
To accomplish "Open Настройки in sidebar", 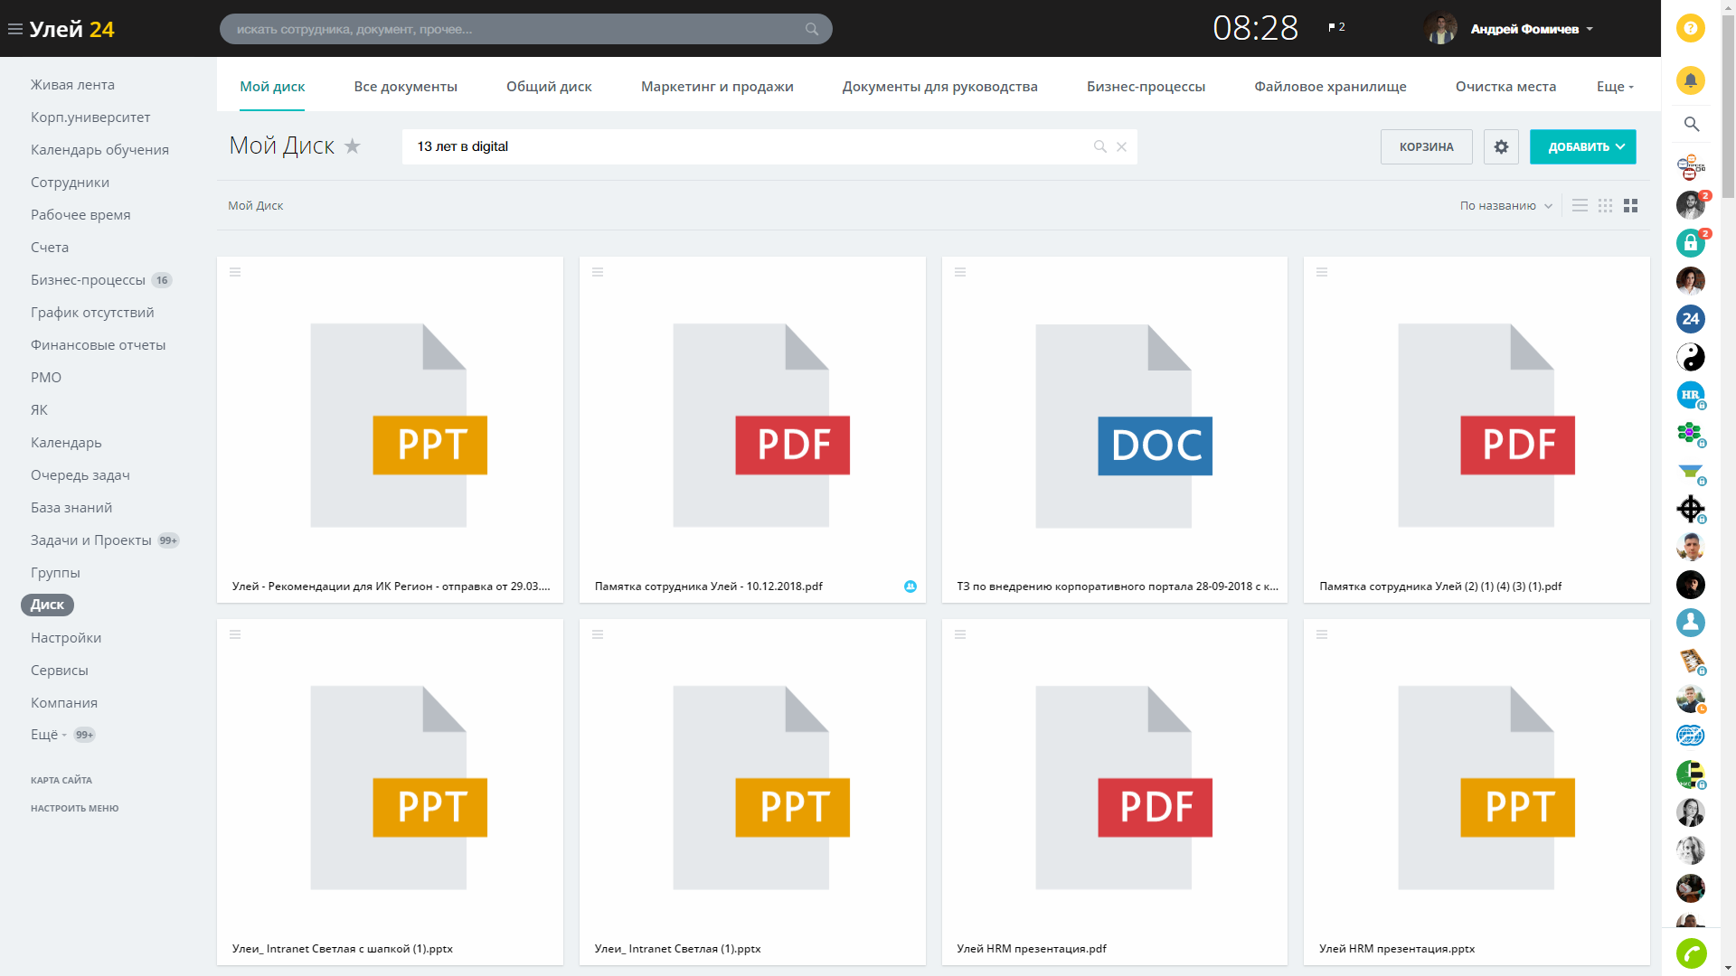I will click(66, 638).
